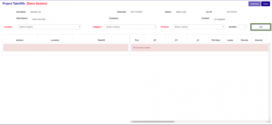This screenshot has height=125, width=272.
Task: Click the Add button
Action: tap(261, 27)
